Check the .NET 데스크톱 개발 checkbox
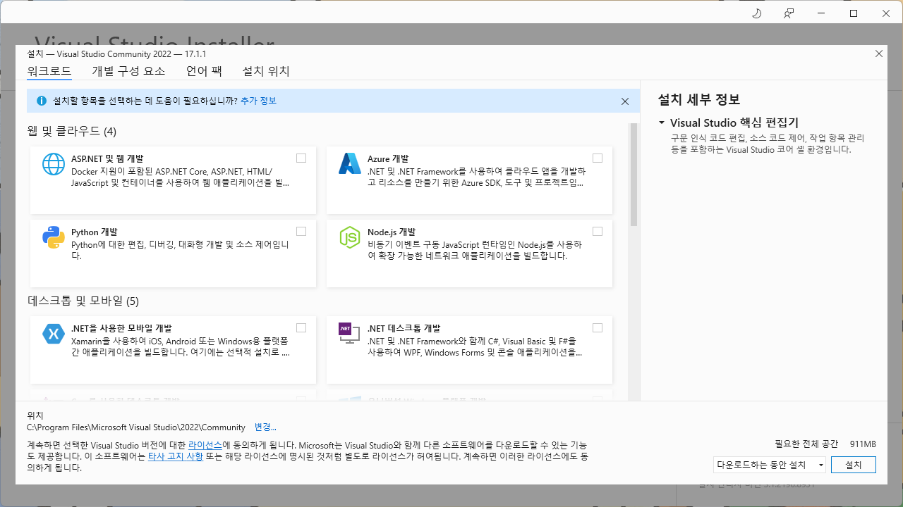The image size is (903, 507). 598,328
